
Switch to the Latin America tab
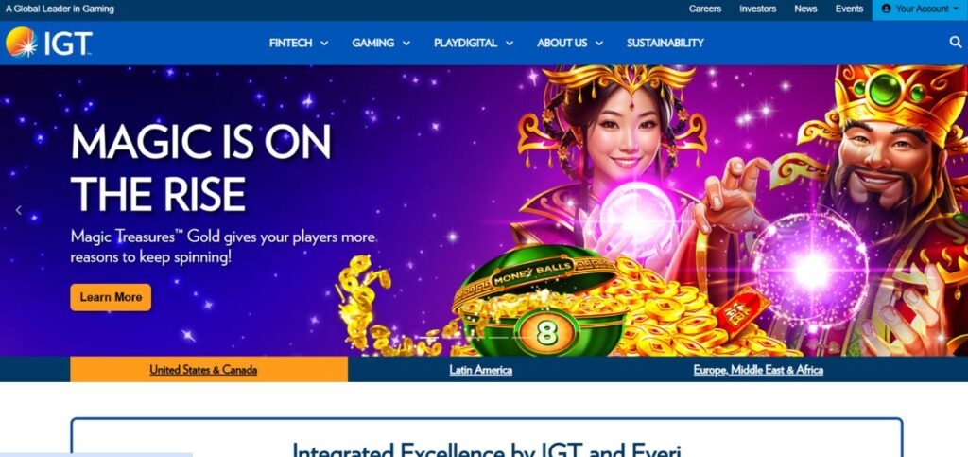pos(480,370)
